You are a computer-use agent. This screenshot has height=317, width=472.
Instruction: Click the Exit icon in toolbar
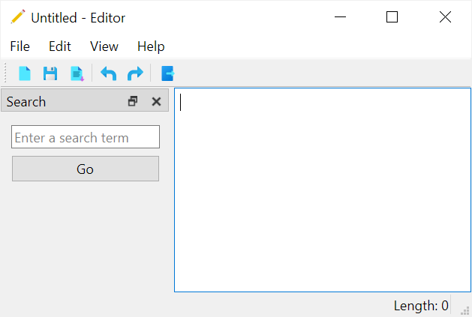(167, 73)
